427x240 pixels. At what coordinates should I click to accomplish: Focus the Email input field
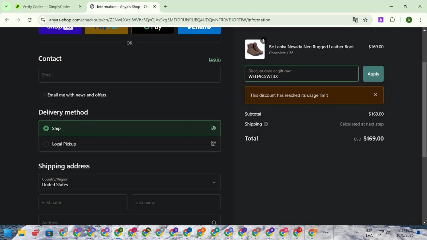click(130, 75)
